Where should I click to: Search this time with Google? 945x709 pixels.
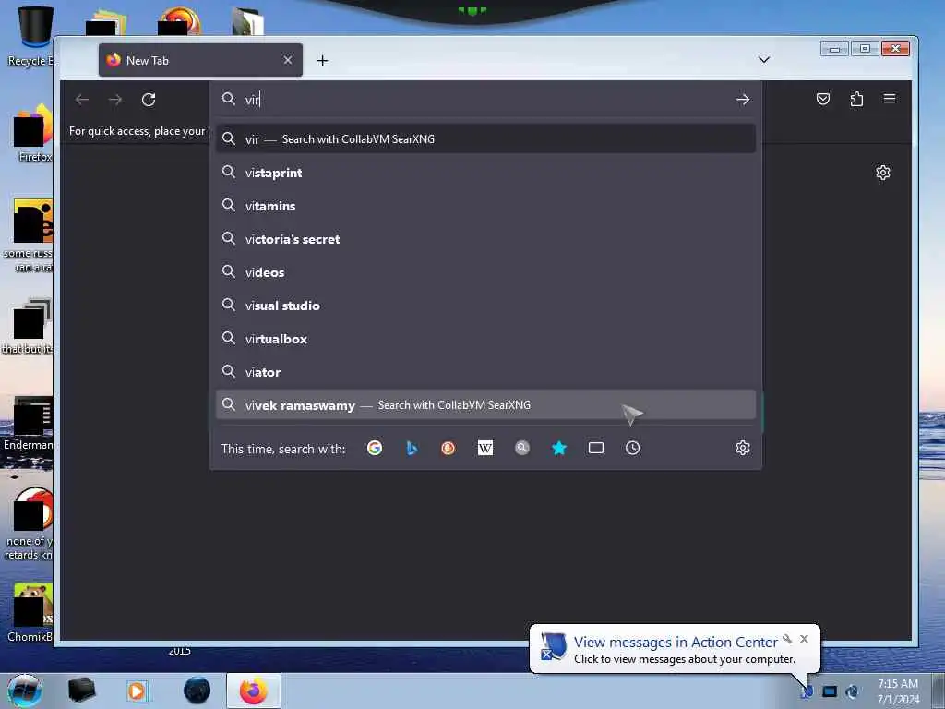tap(375, 448)
